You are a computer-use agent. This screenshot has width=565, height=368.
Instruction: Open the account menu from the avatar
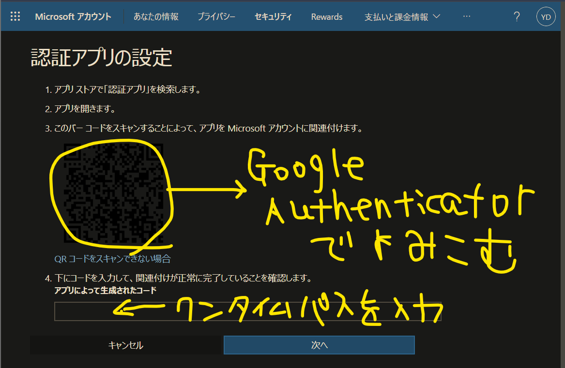point(546,16)
